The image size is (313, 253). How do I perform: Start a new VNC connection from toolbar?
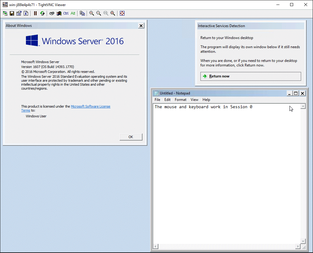coord(5,13)
